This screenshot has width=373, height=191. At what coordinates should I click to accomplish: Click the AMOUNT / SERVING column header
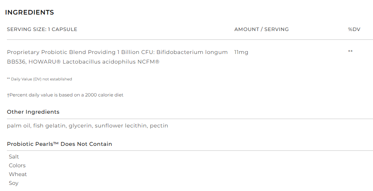tap(261, 29)
